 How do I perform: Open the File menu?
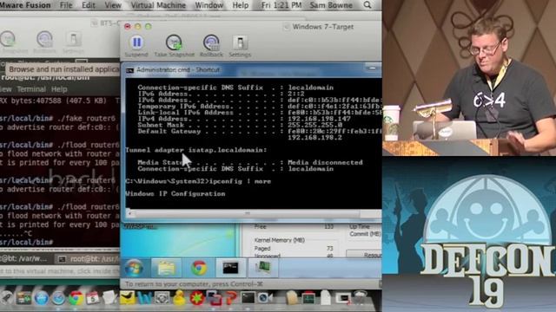pyautogui.click(x=66, y=5)
